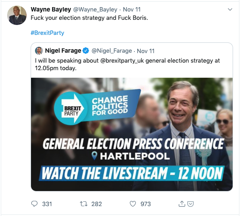Open the #BrexitParty hashtag
The image size is (241, 216).
coord(47,33)
